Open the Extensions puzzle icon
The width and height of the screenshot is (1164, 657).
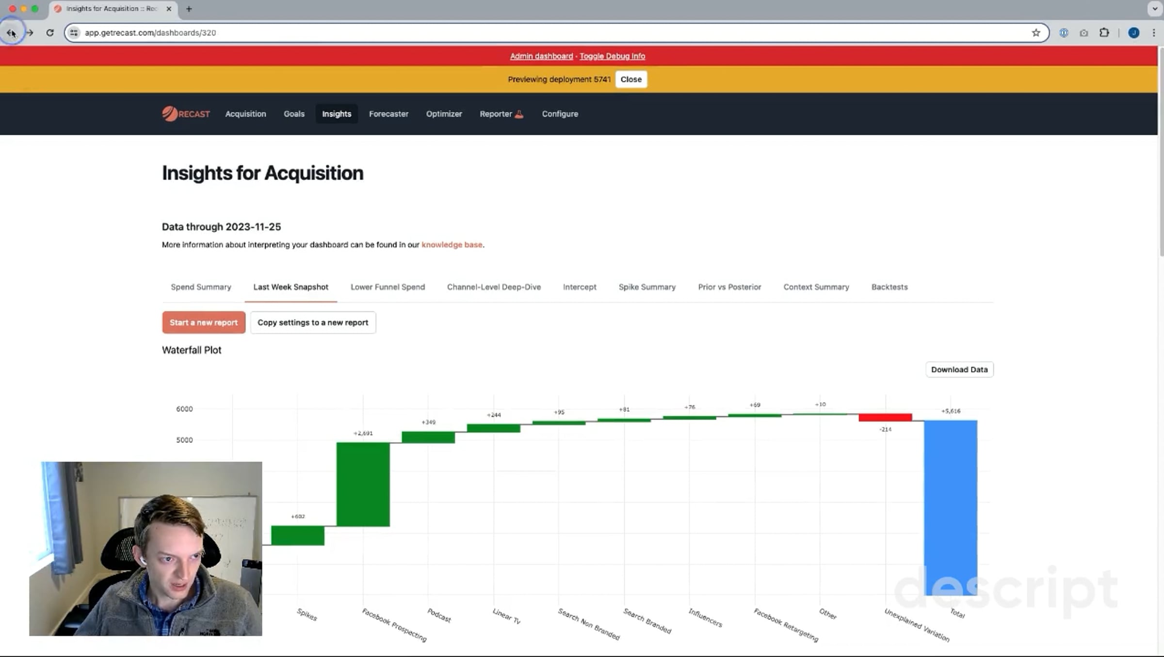pyautogui.click(x=1104, y=32)
